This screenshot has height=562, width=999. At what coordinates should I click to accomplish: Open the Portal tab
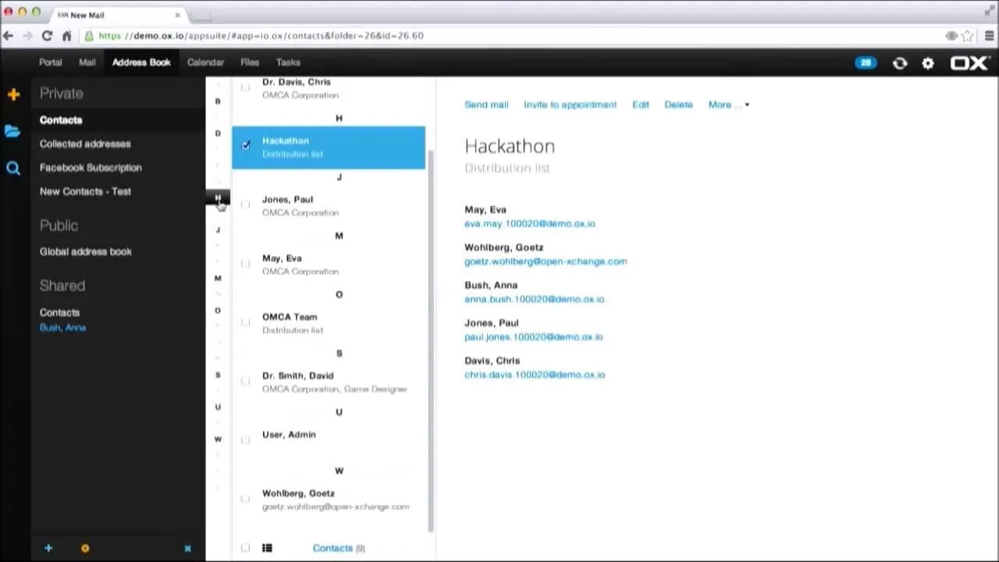tap(51, 62)
